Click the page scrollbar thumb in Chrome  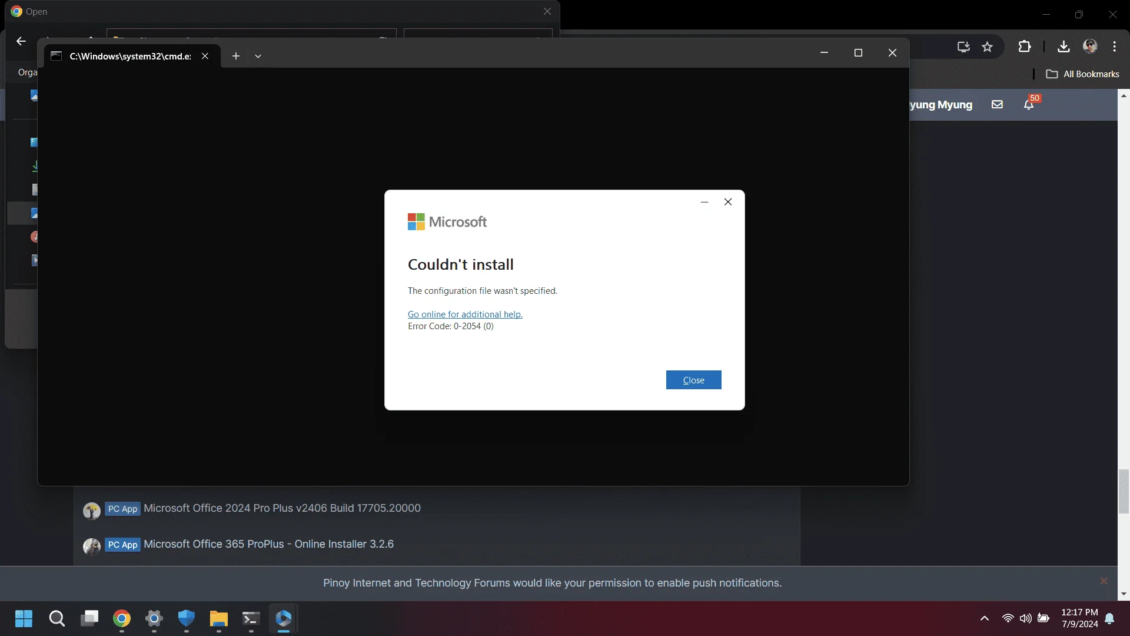(1124, 491)
